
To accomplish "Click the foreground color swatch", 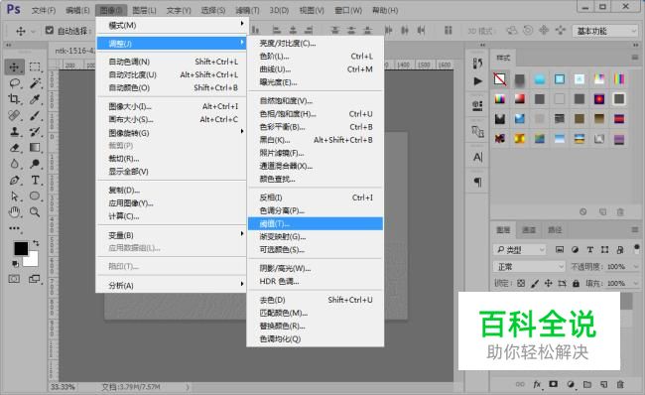I will [20, 248].
